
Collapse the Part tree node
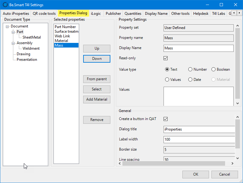click(13, 32)
